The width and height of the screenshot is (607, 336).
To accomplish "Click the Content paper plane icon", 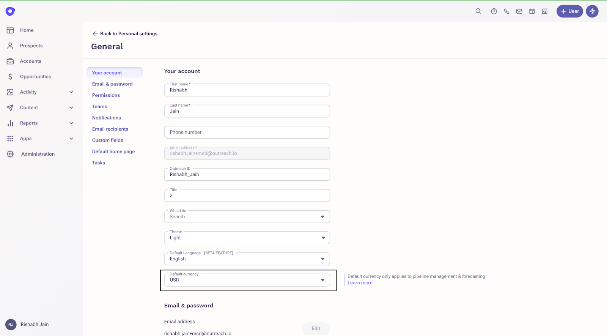I will tap(10, 108).
